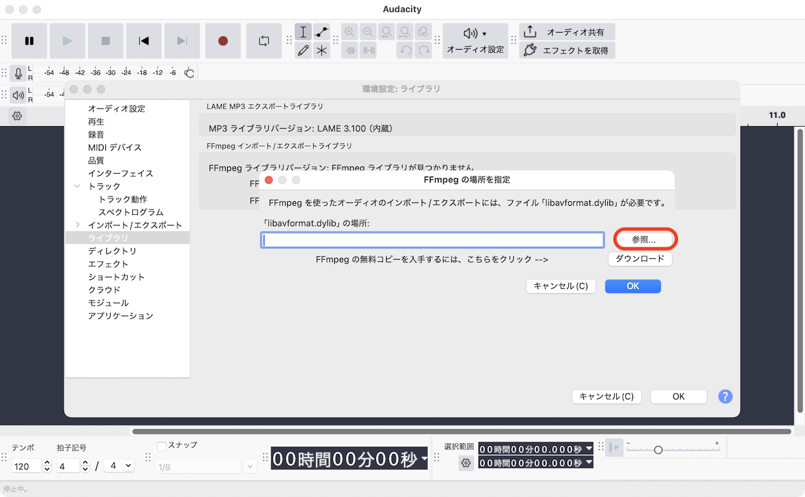
Task: Expand the インポート/エクスポート tree item
Action: click(x=78, y=225)
